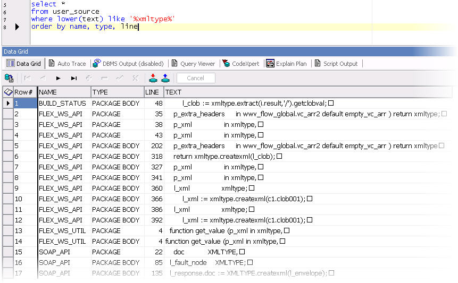Click the rollback icon with blue arrow
The width and height of the screenshot is (458, 283).
165,78
